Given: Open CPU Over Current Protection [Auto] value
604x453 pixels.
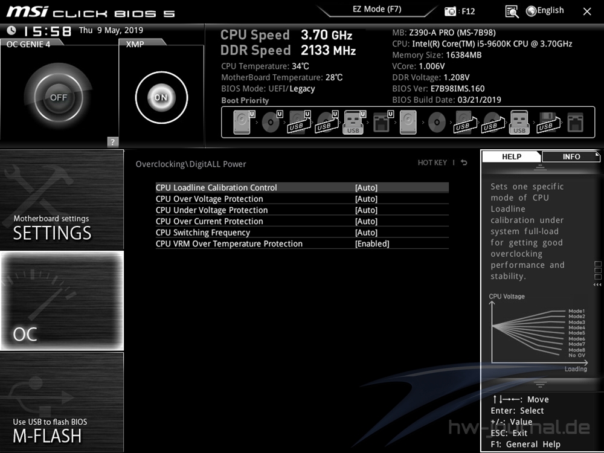Looking at the screenshot, I should 367,221.
